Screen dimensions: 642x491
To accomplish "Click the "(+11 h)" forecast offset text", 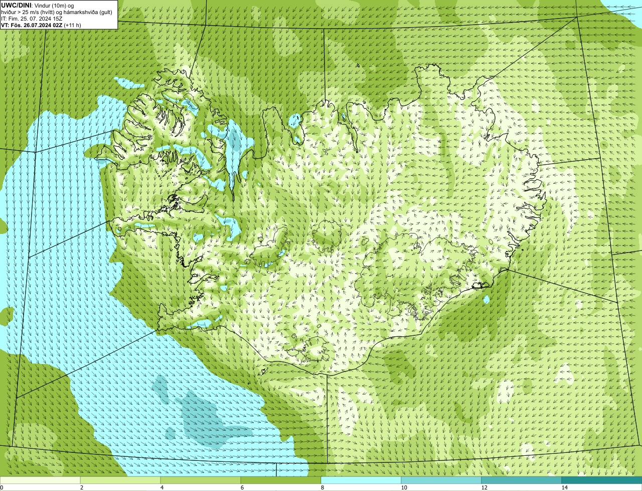I will coord(73,25).
